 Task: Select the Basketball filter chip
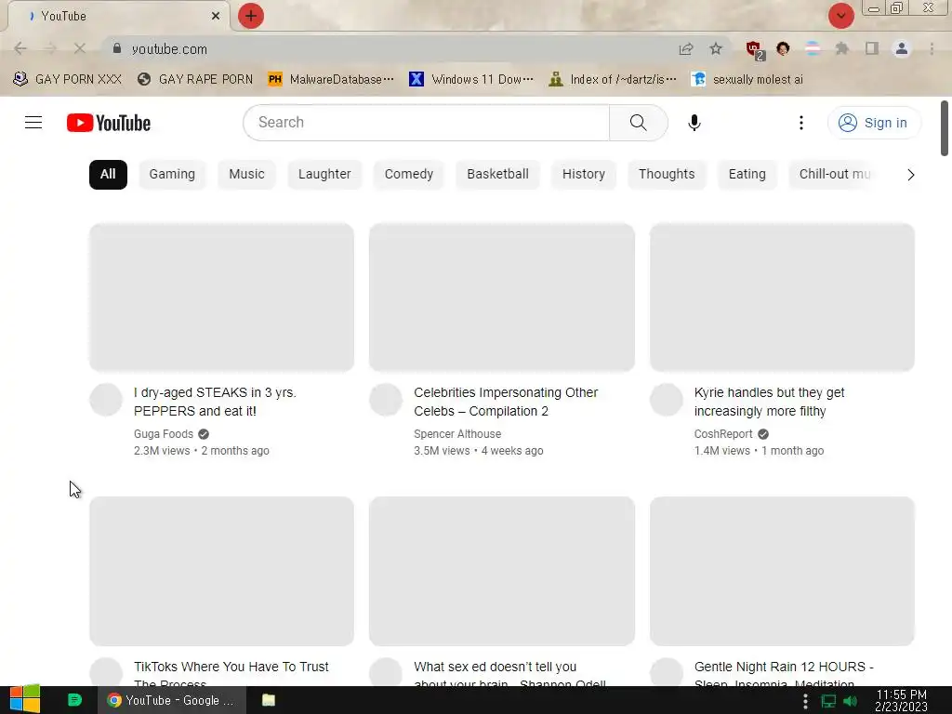pos(497,174)
